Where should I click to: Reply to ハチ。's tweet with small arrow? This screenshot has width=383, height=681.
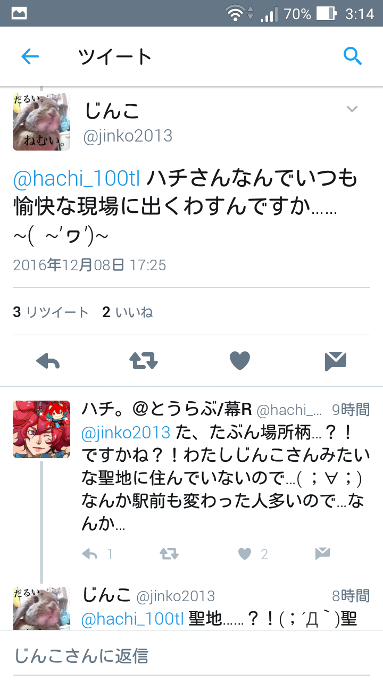[x=90, y=554]
